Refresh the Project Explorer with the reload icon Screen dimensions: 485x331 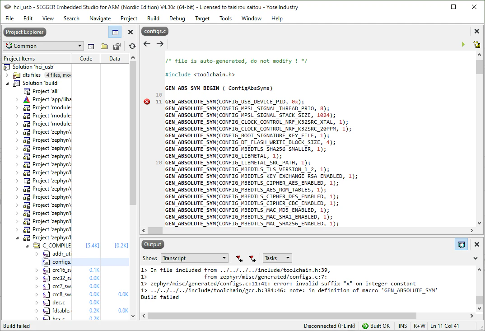click(x=132, y=46)
